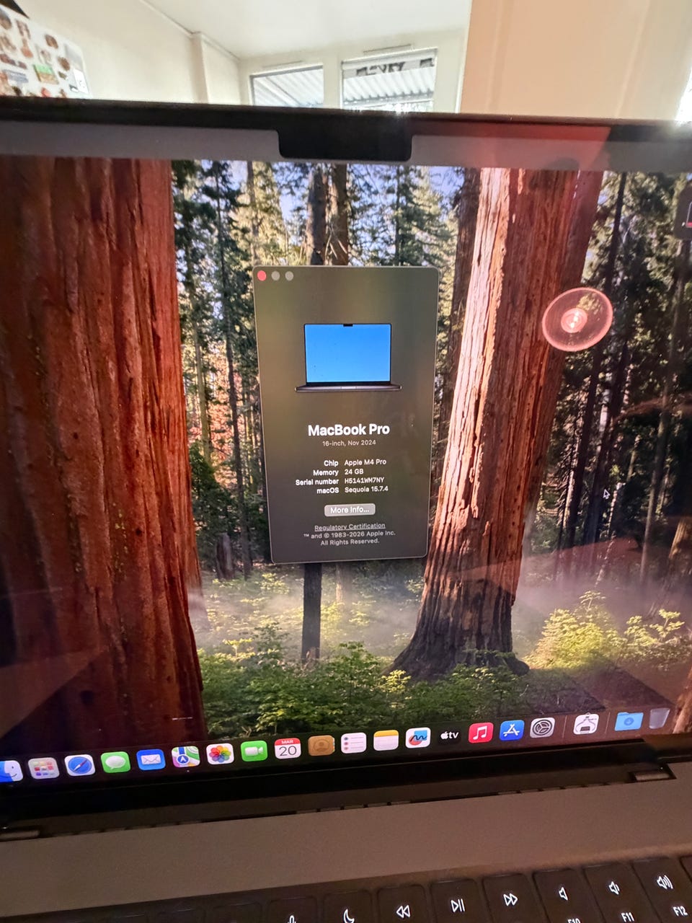Launch Freeform from the Dock
The image size is (692, 923).
point(417,737)
